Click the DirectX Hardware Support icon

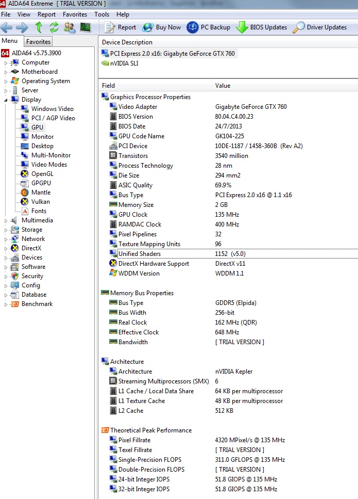tap(113, 264)
